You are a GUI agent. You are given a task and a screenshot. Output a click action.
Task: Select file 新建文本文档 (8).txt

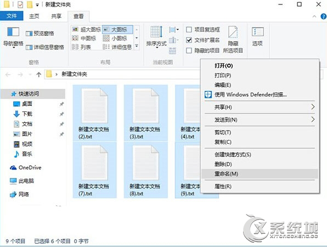[x=145, y=170]
